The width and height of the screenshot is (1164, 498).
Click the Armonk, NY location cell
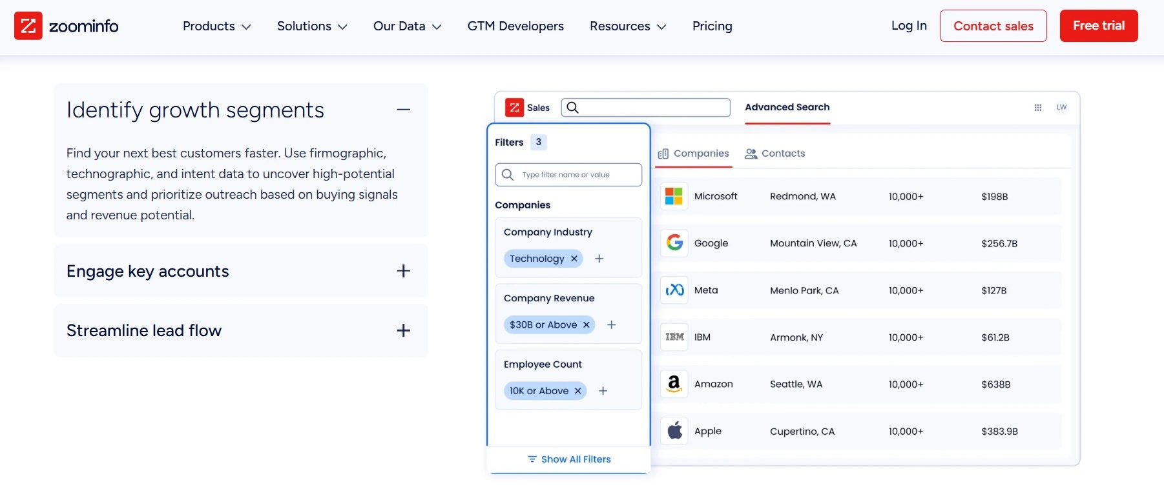click(x=796, y=337)
